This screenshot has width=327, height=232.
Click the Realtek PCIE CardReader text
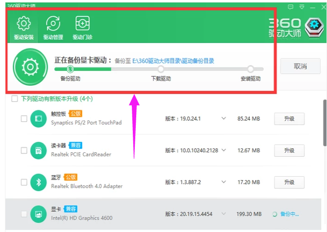81,154
